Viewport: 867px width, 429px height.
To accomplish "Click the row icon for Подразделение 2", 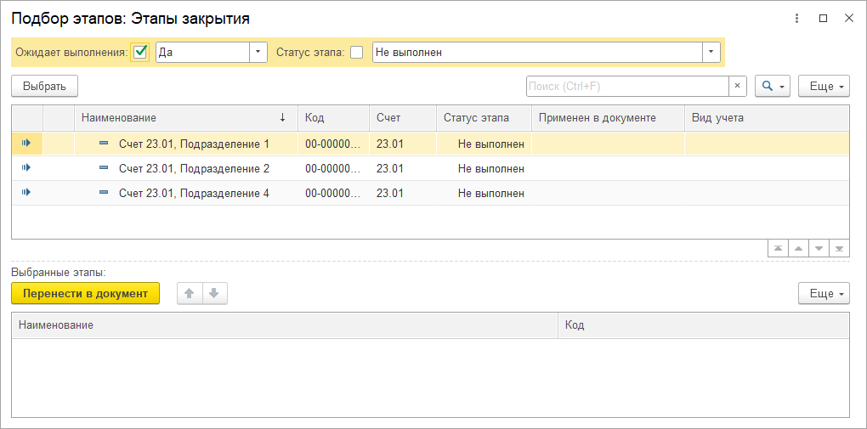I will pos(26,168).
